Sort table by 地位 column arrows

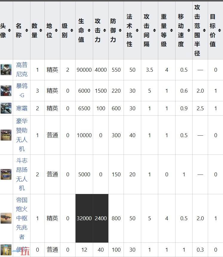pyautogui.click(x=56, y=30)
